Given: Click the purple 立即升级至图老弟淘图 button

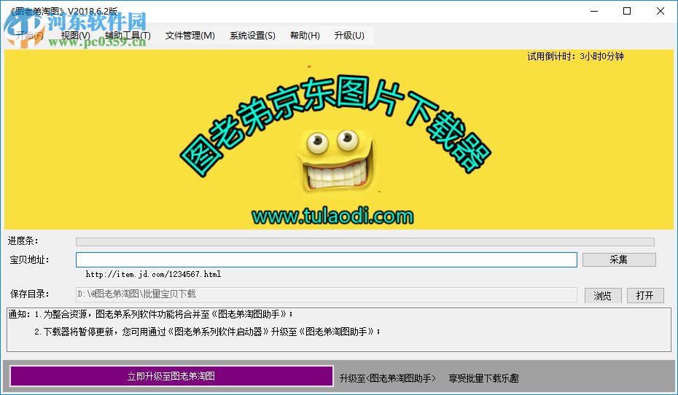Looking at the screenshot, I should (x=171, y=376).
